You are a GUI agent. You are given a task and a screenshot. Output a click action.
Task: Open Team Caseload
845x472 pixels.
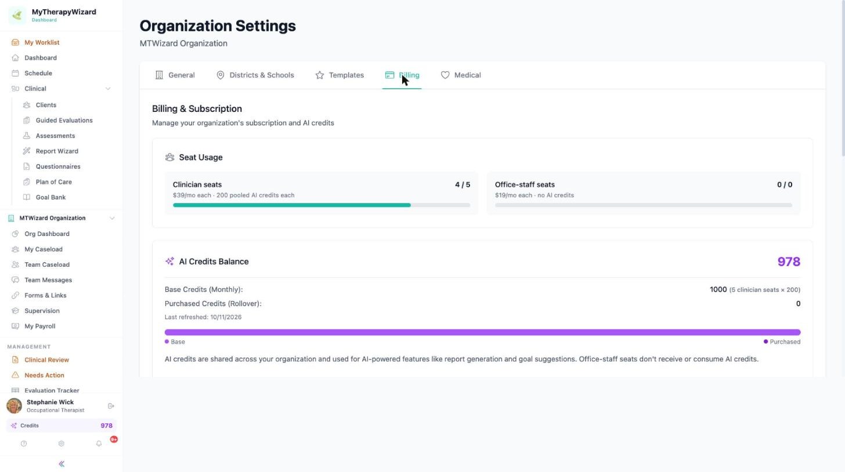(x=47, y=264)
